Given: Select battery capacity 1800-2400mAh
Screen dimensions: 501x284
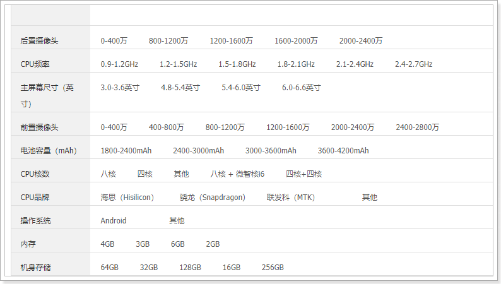Looking at the screenshot, I should (x=126, y=151).
